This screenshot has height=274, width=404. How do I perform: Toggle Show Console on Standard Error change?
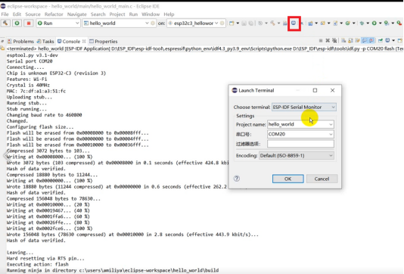pyautogui.click(x=371, y=40)
